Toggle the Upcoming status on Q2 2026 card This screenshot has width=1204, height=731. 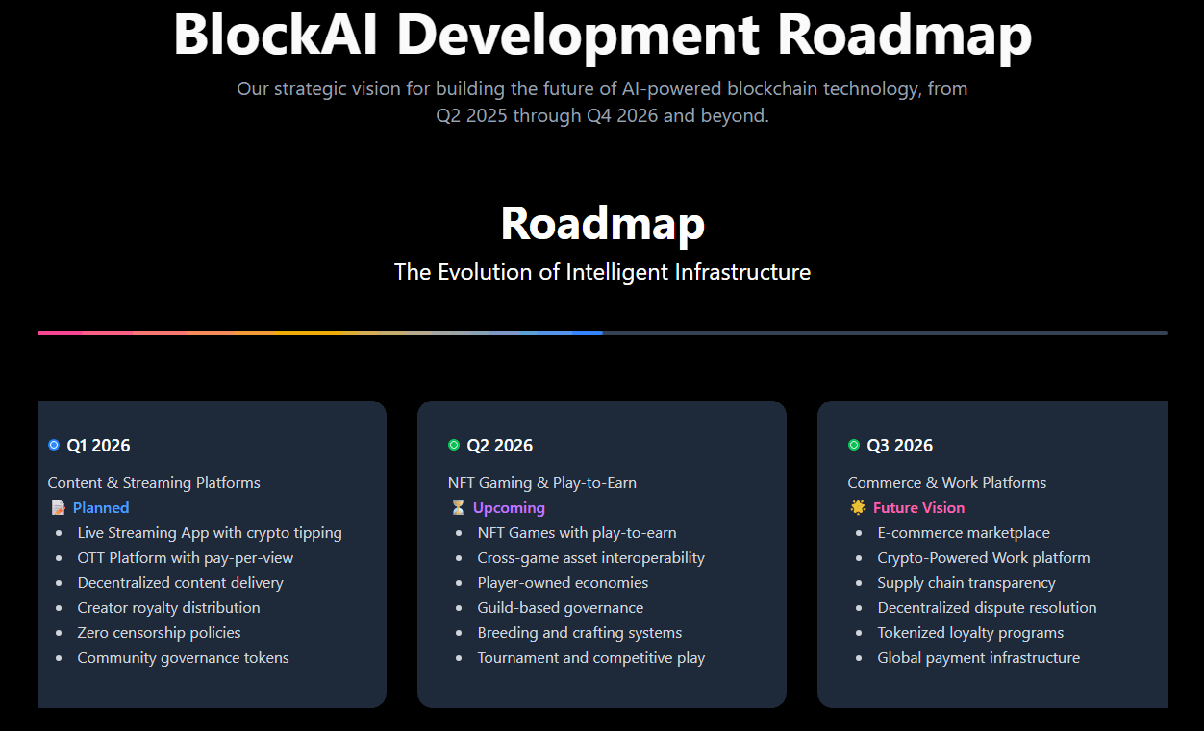tap(509, 507)
